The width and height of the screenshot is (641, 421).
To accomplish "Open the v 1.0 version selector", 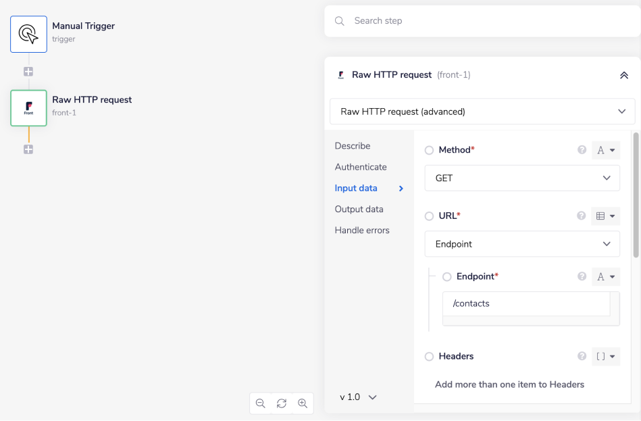I will (358, 397).
